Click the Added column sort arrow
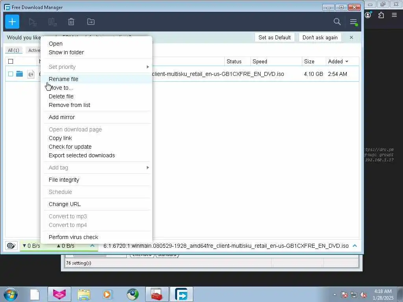 click(x=347, y=62)
